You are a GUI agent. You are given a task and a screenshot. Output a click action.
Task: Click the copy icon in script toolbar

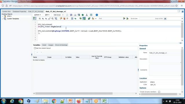click(53, 18)
